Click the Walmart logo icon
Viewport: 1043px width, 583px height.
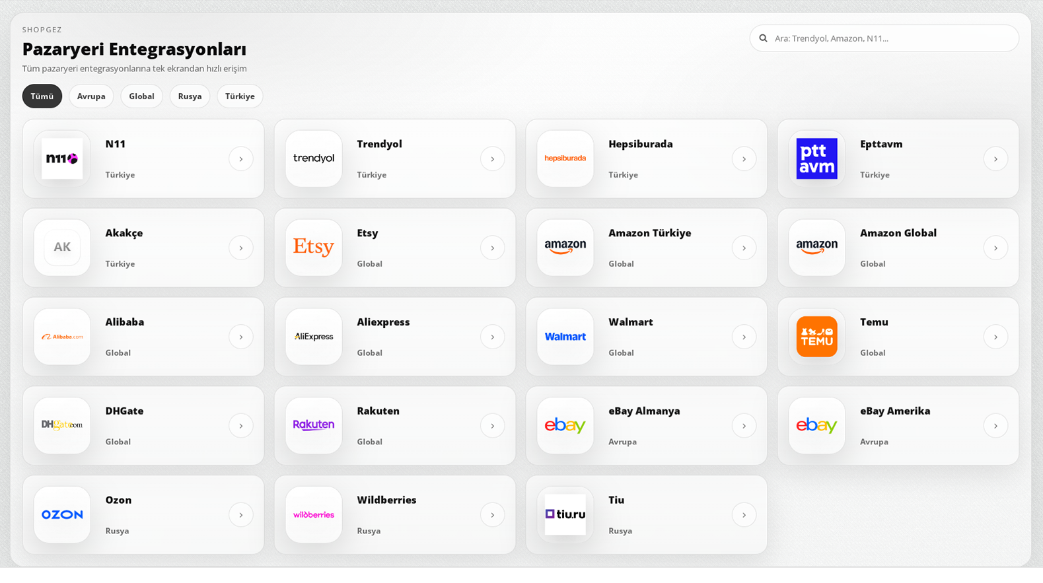pos(565,337)
